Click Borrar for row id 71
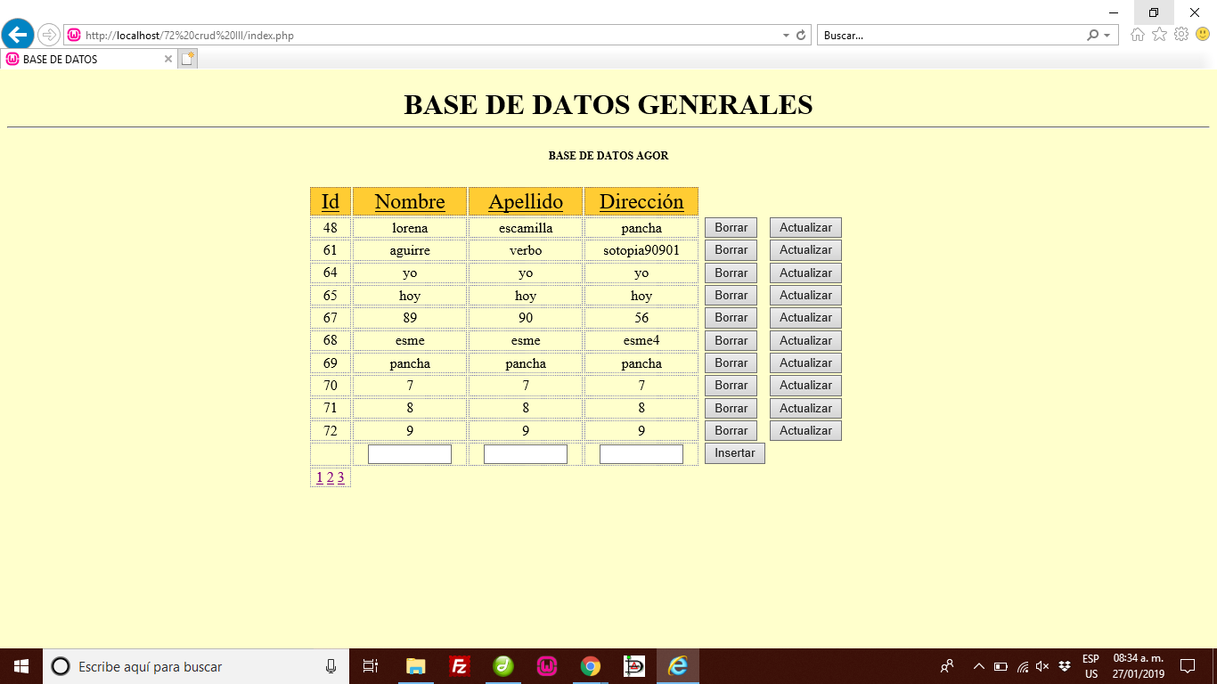 (731, 409)
